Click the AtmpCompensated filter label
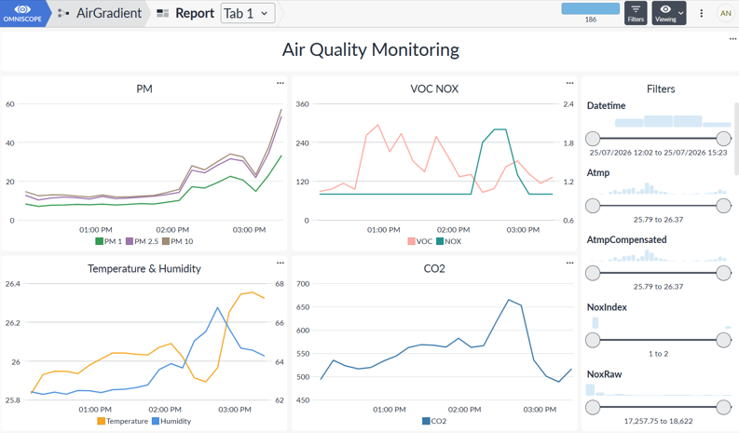 (x=626, y=240)
